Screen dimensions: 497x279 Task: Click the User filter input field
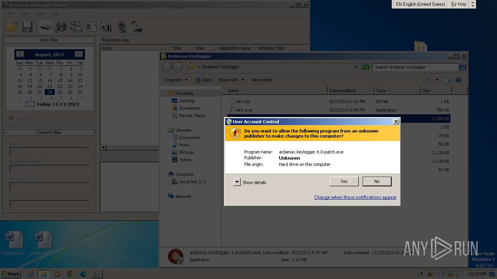(50, 151)
